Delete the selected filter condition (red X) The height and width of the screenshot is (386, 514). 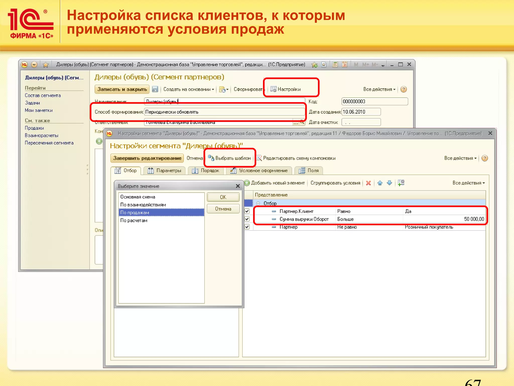(368, 183)
